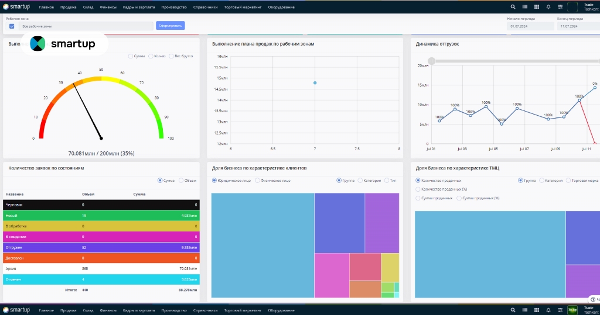The width and height of the screenshot is (600, 315).
Task: Click the Отгружен purple status row
Action: 101,247
